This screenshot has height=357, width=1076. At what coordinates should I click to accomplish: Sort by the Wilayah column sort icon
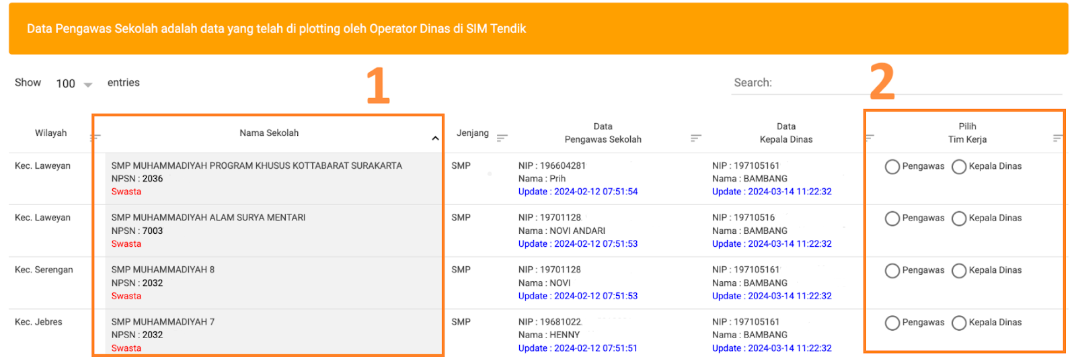pyautogui.click(x=95, y=137)
